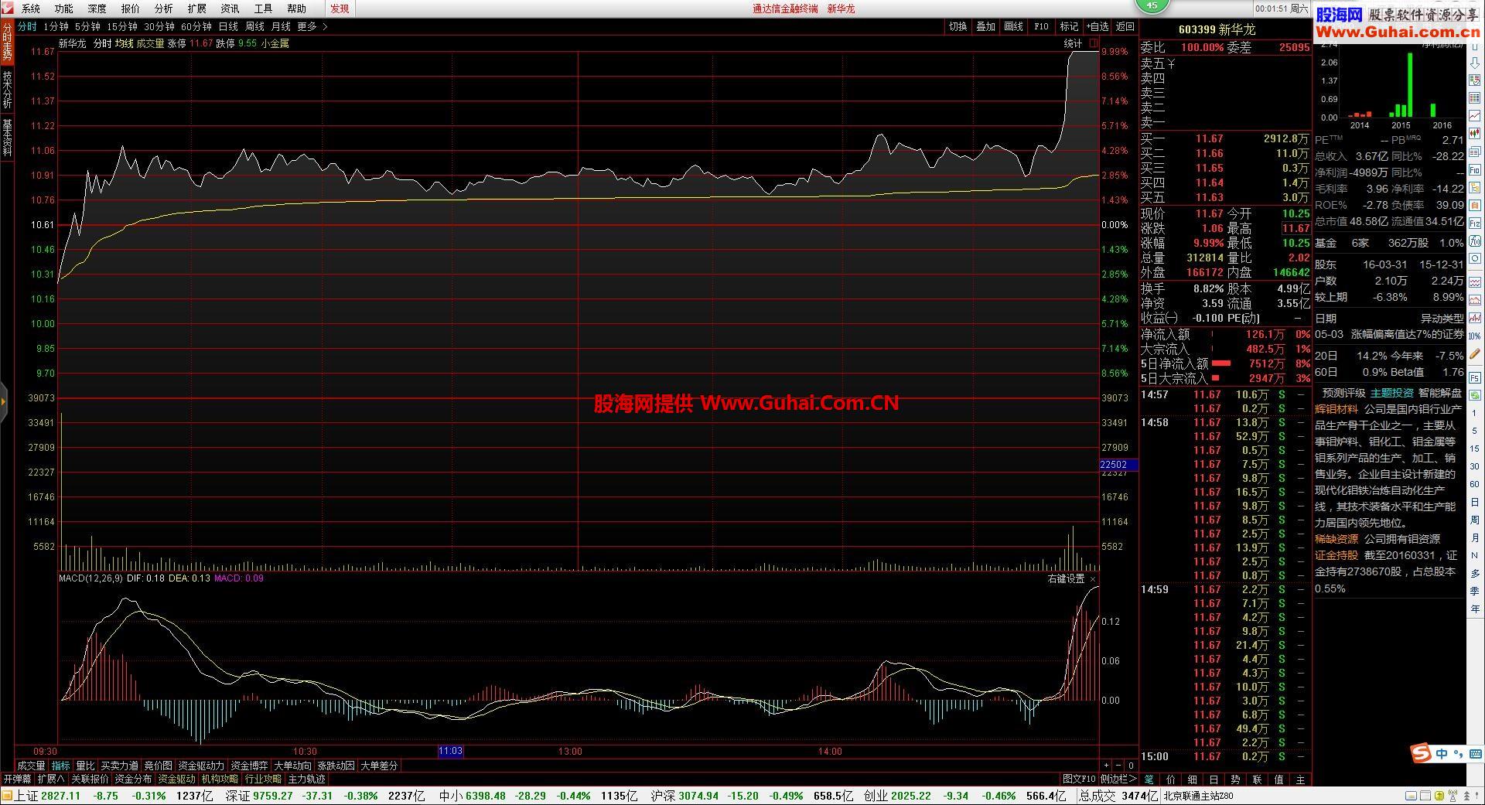Select the '周' period button on the right strip

1475,520
